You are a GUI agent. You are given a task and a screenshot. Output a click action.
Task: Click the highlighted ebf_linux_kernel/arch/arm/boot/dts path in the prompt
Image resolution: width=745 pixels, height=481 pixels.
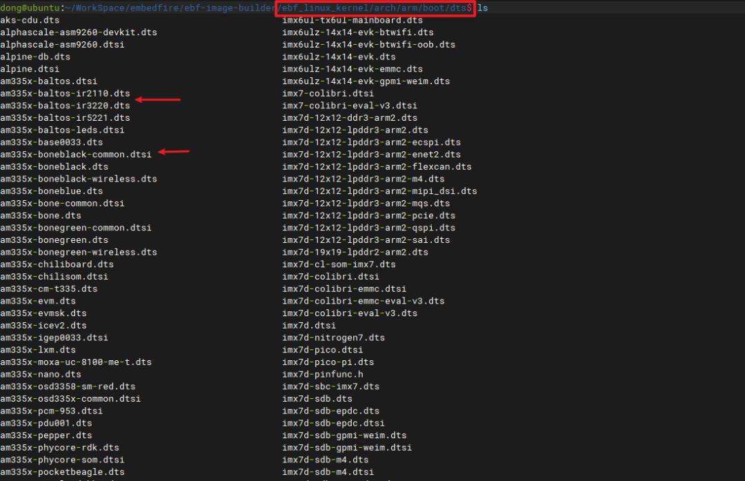click(376, 8)
